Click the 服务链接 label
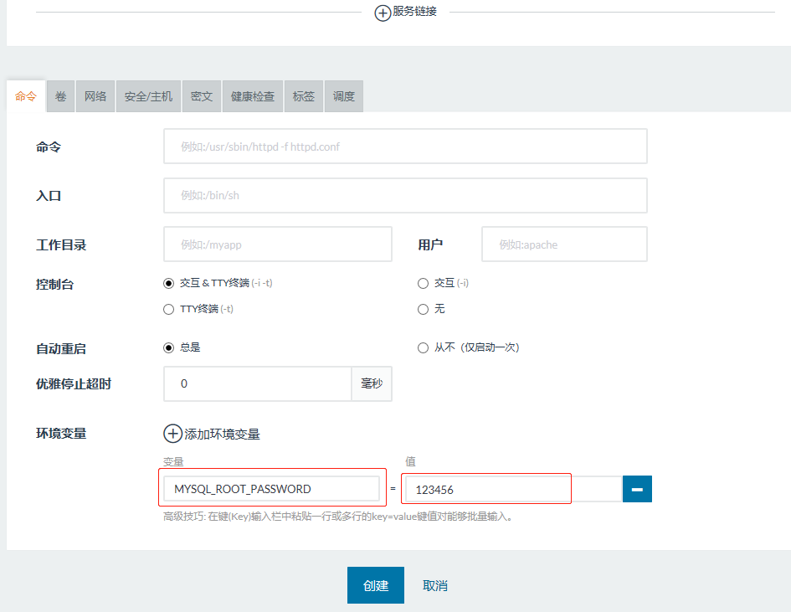The width and height of the screenshot is (791, 612). pyautogui.click(x=414, y=11)
